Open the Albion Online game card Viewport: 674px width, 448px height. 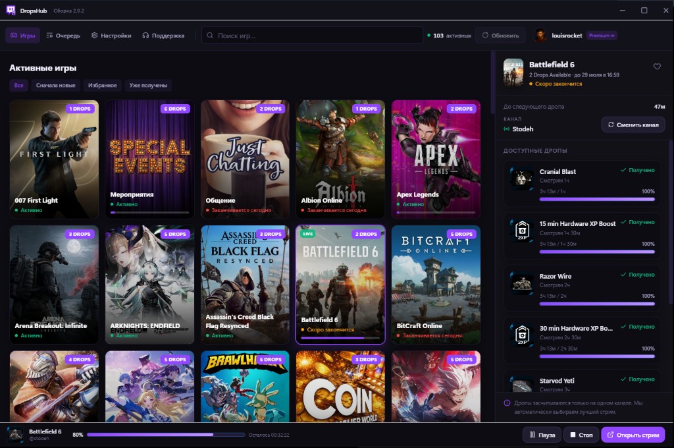click(x=340, y=159)
